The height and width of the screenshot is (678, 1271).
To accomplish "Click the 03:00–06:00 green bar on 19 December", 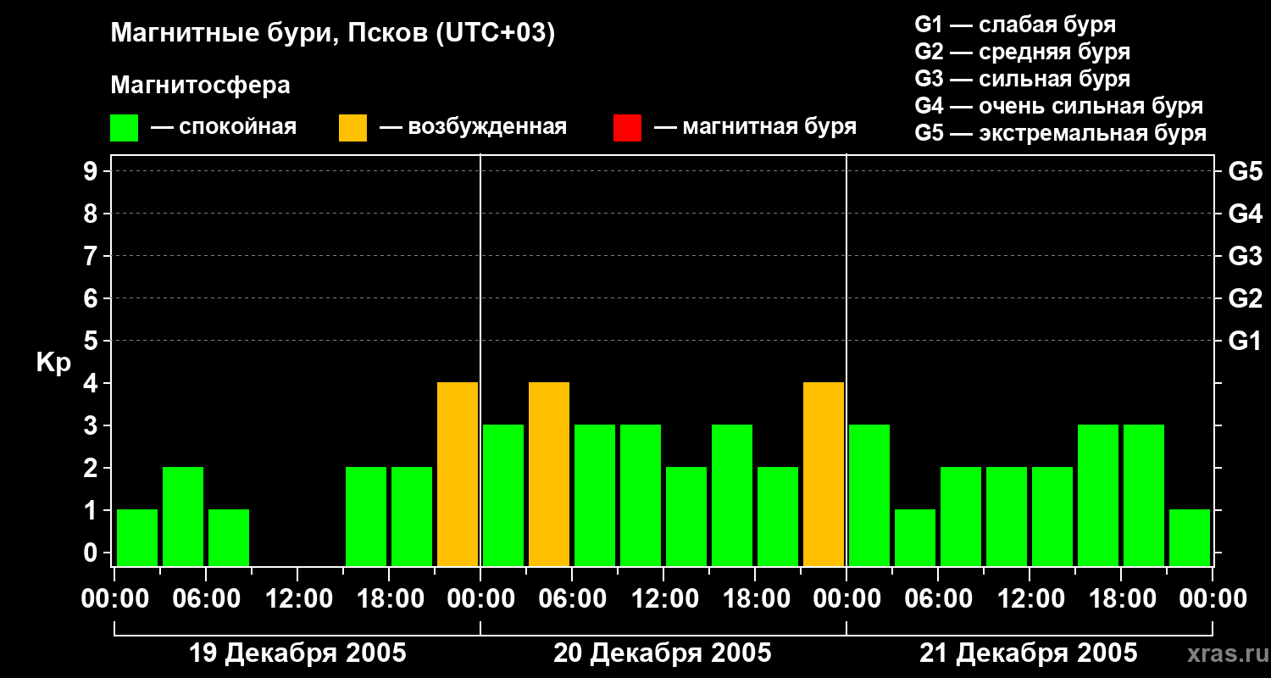I will click(x=183, y=516).
